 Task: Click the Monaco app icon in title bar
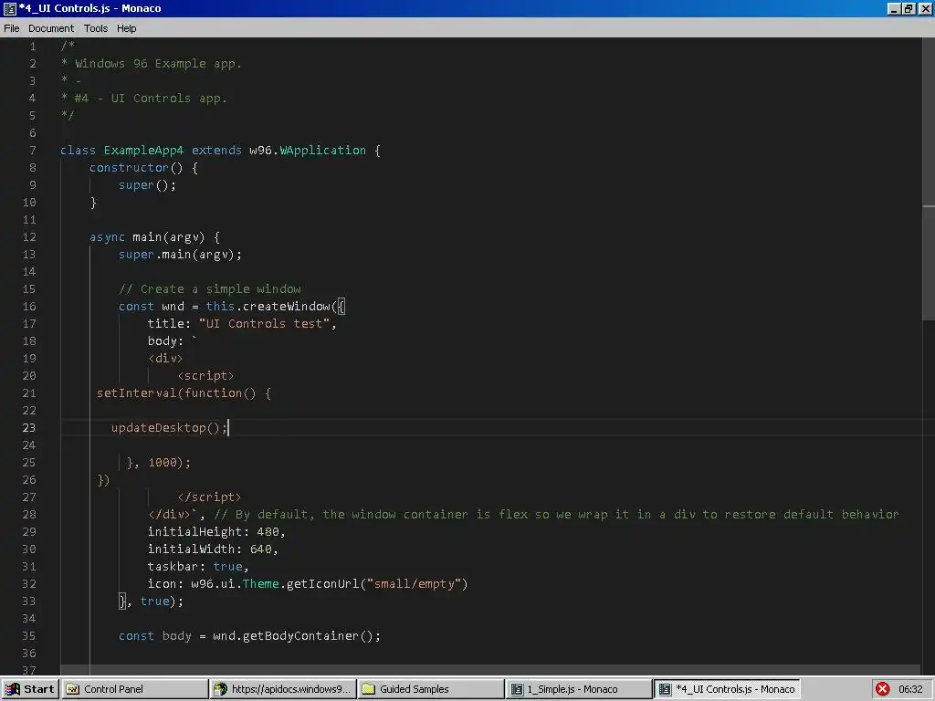click(9, 8)
